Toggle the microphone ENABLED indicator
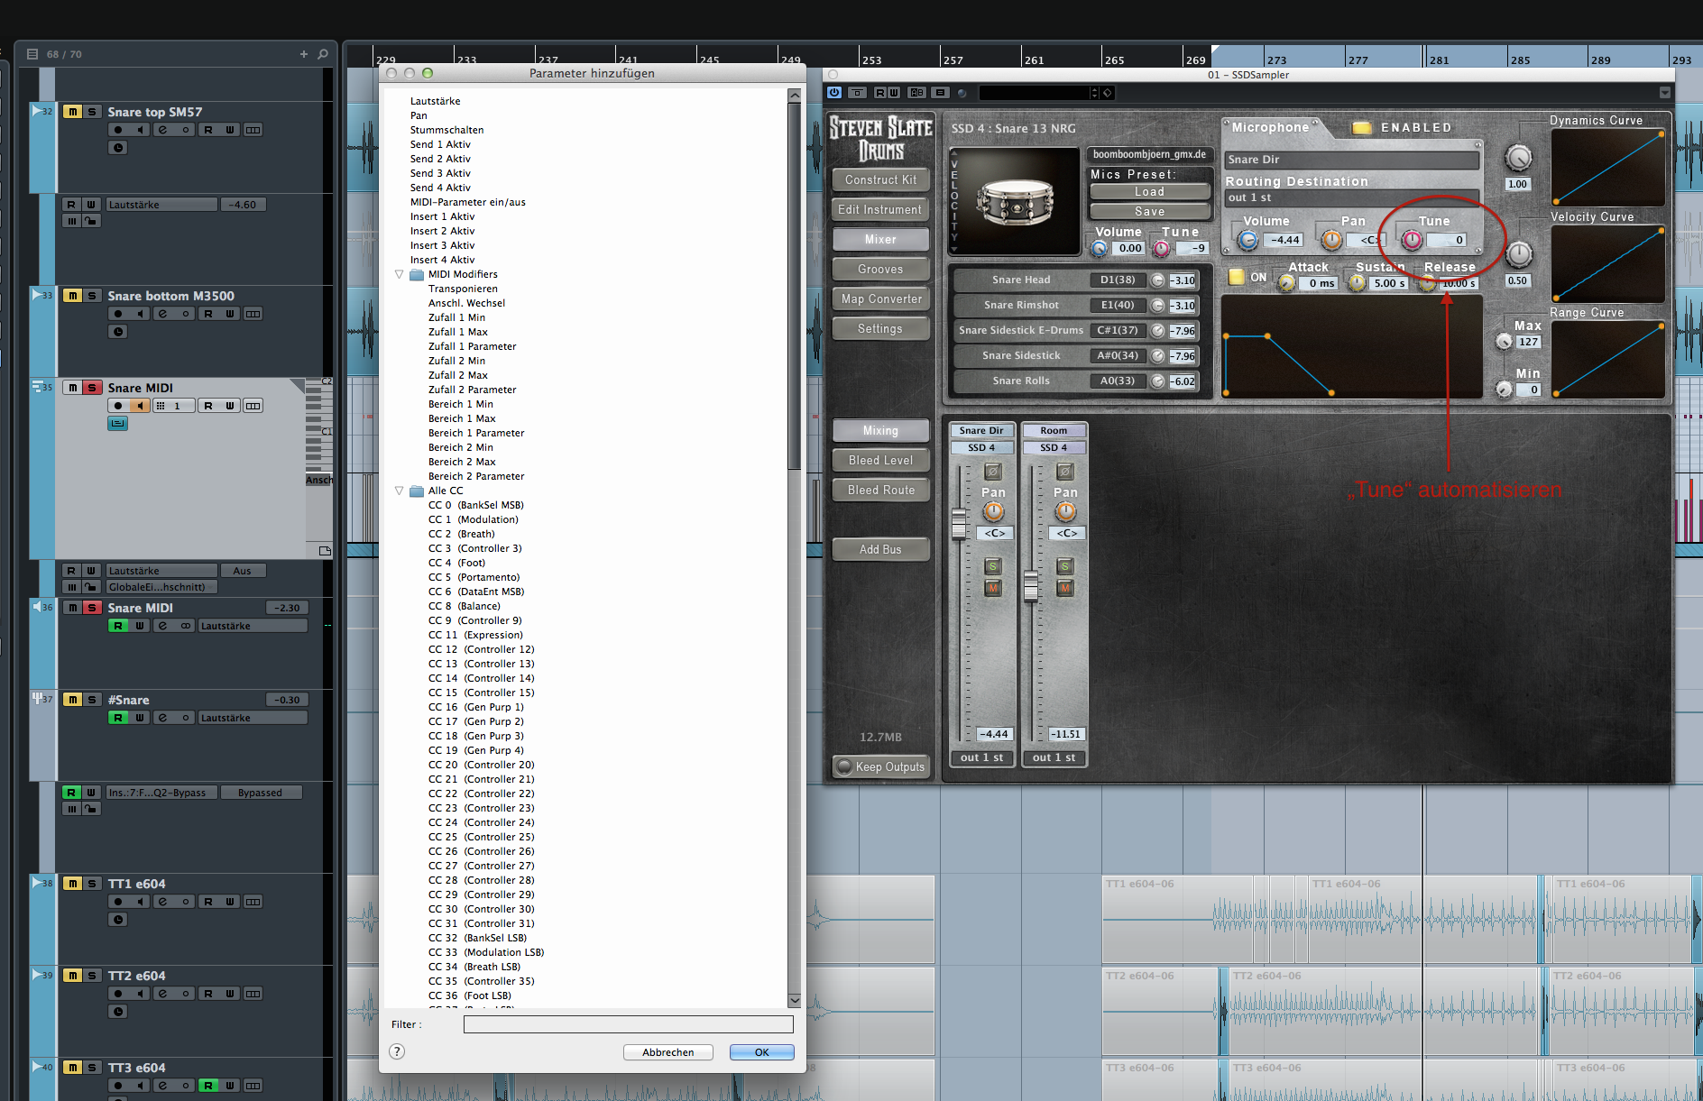 tap(1362, 128)
